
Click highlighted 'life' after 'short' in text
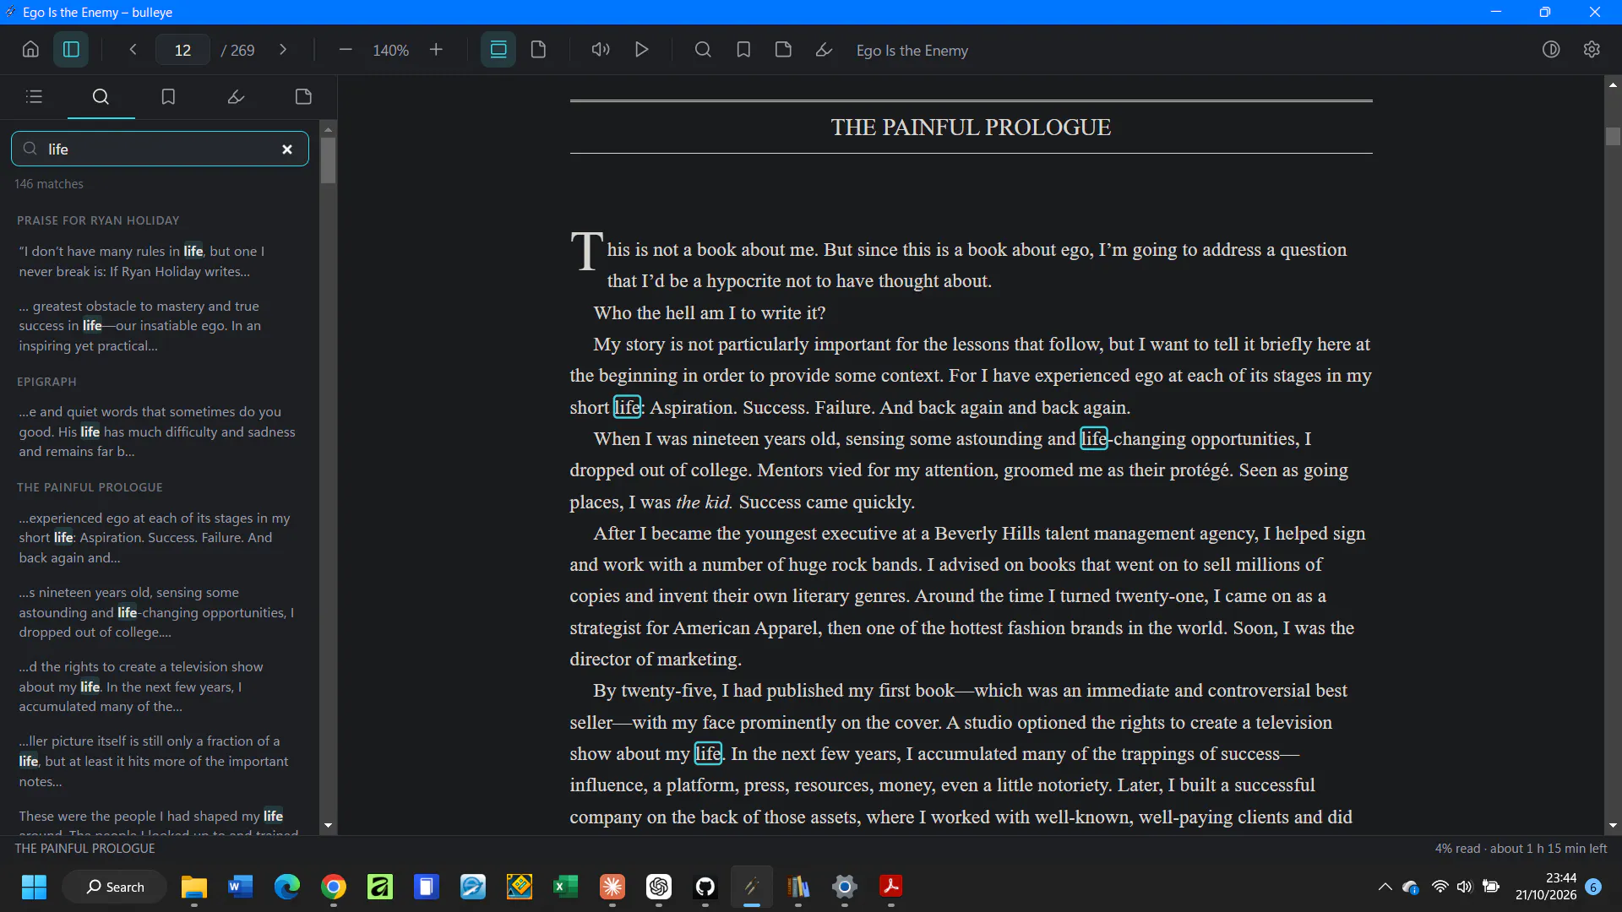pyautogui.click(x=627, y=407)
